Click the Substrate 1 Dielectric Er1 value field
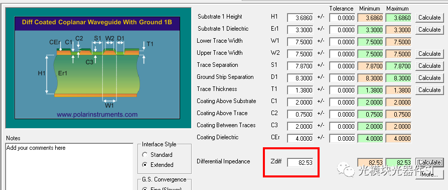448x190 pixels. coord(301,30)
